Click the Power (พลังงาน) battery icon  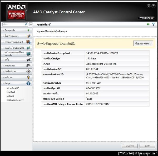click(x=28, y=78)
